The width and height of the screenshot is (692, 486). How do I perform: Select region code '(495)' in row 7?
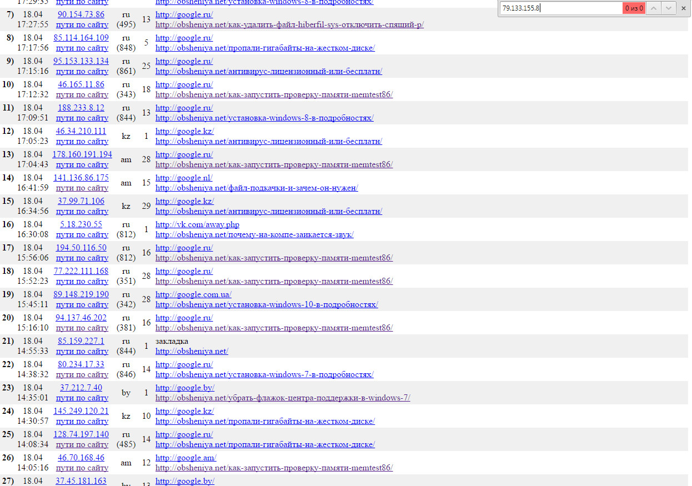tap(126, 24)
